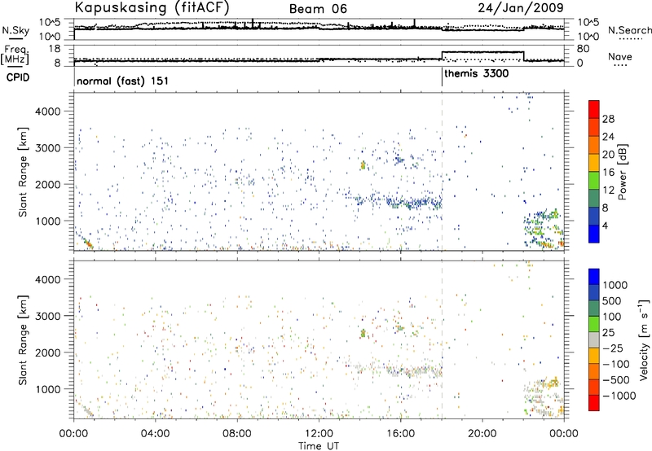Select the -500 label on velocity colorbar
This screenshot has height=451, width=652.
[x=616, y=380]
